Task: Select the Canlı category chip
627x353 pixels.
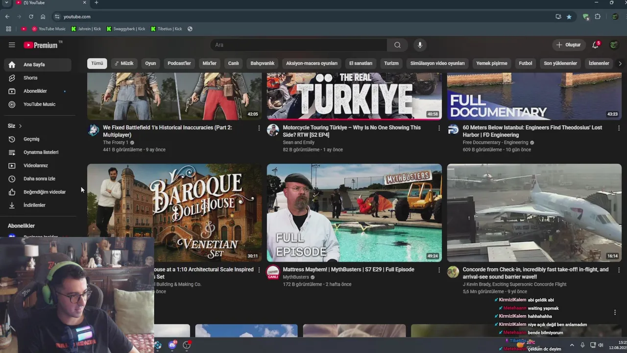Action: [233, 63]
